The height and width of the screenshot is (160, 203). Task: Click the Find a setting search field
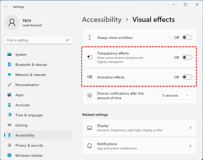[x=35, y=40]
